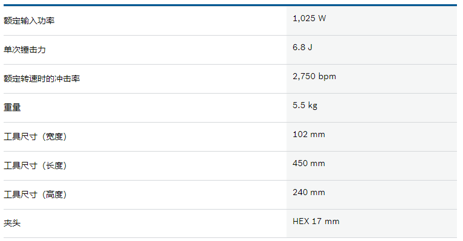Select the 2,750 bpm value

314,76
